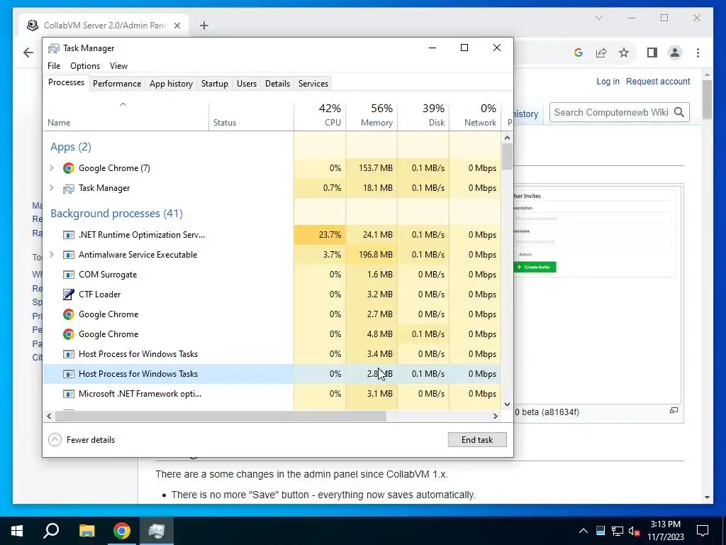Switch to the Performance tab
This screenshot has height=545, width=726.
[117, 84]
